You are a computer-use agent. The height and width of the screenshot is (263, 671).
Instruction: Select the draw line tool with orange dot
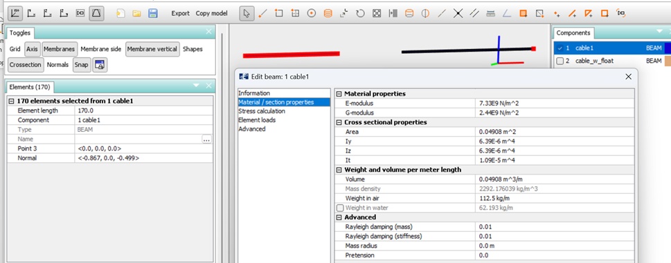pos(262,14)
